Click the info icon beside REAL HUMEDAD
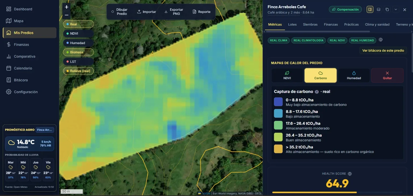Viewport: 413px width, 196px height. (x=380, y=40)
